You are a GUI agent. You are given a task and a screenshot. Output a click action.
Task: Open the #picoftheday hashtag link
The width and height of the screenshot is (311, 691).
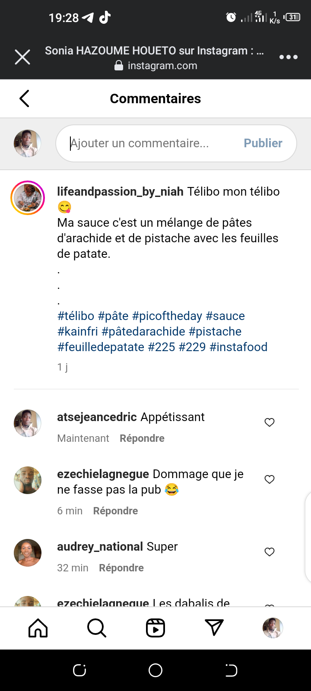[x=167, y=316]
